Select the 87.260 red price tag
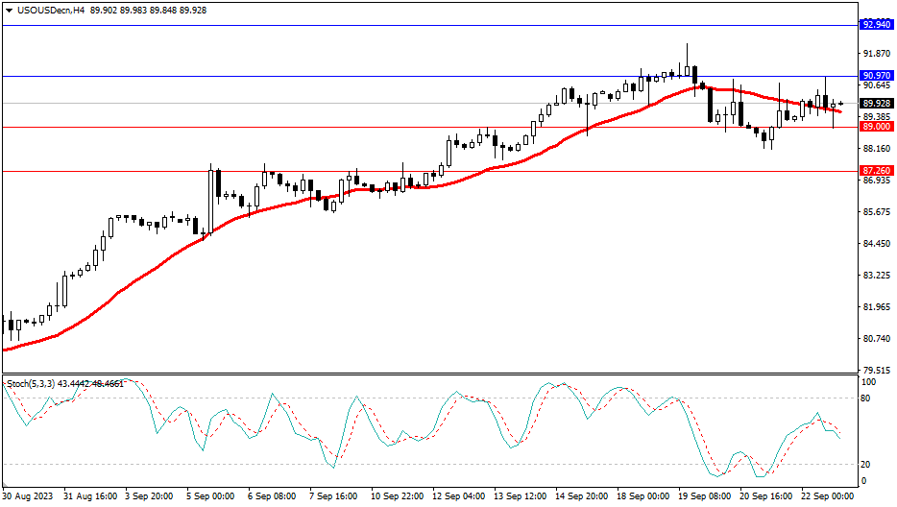 [875, 170]
